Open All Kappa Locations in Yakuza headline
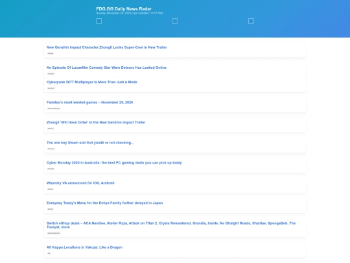 (x=84, y=247)
